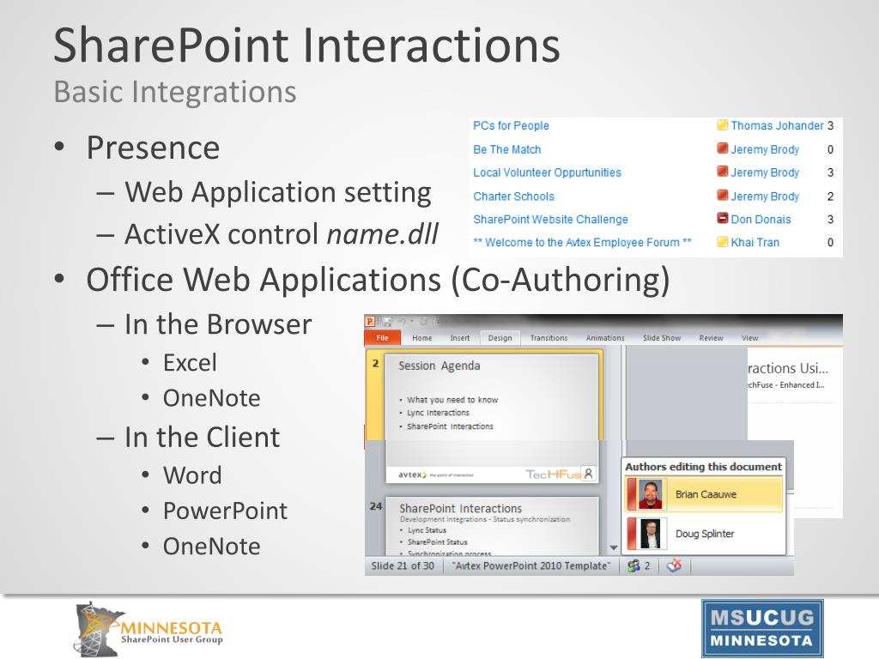This screenshot has width=879, height=659.
Task: Click the Khai Tran name link
Action: pyautogui.click(x=755, y=243)
